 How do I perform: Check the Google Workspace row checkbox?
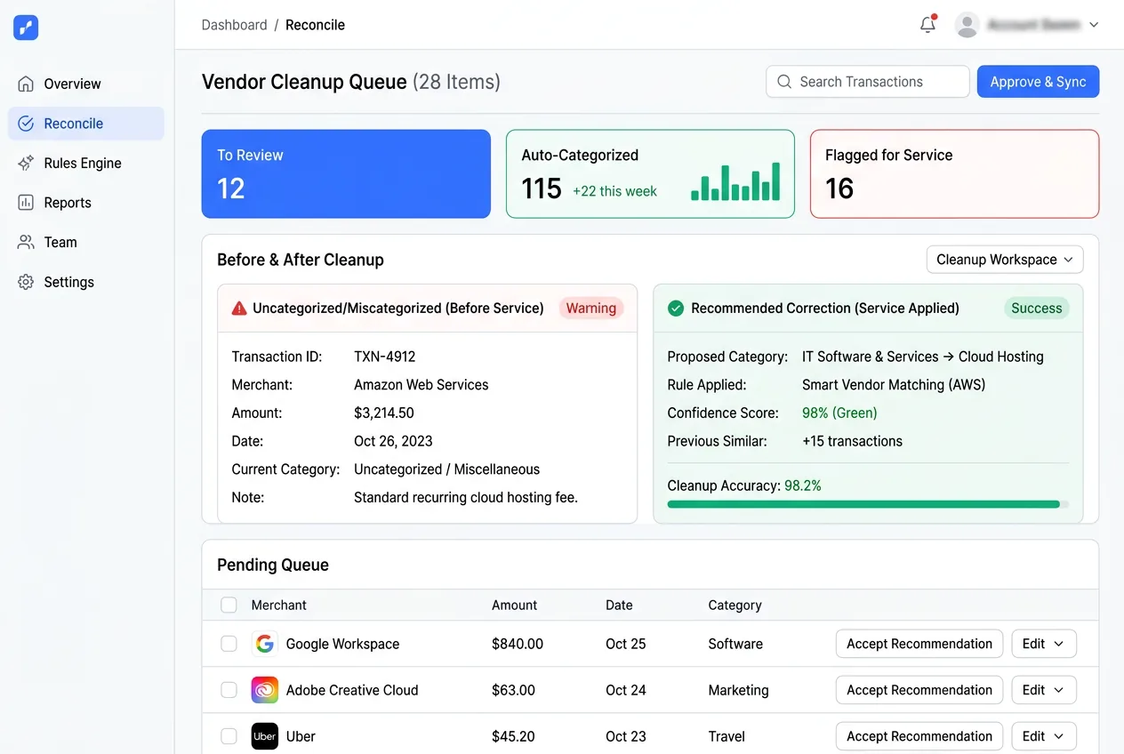click(x=229, y=644)
